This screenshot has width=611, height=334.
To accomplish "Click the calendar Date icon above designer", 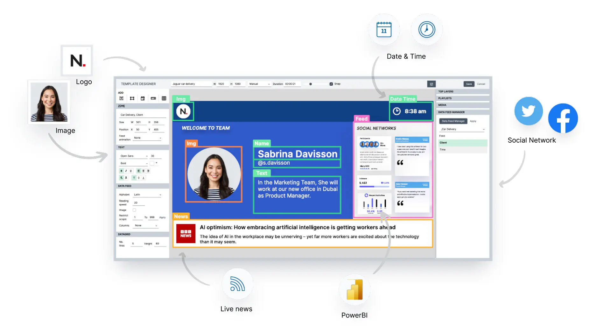I will pyautogui.click(x=384, y=30).
